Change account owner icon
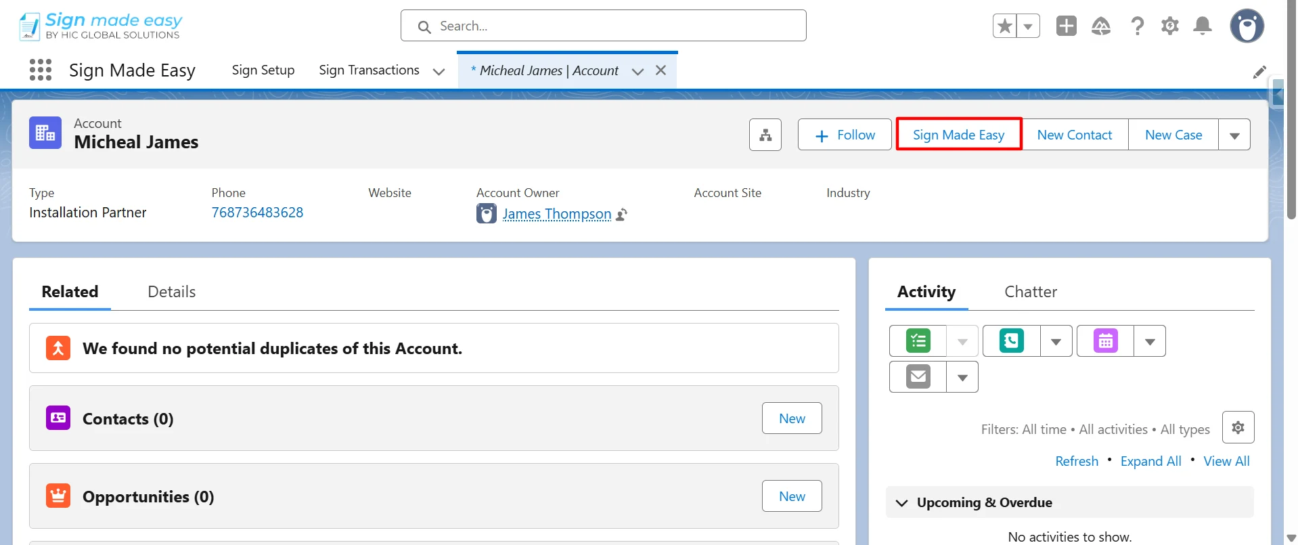This screenshot has height=545, width=1298. pos(622,215)
